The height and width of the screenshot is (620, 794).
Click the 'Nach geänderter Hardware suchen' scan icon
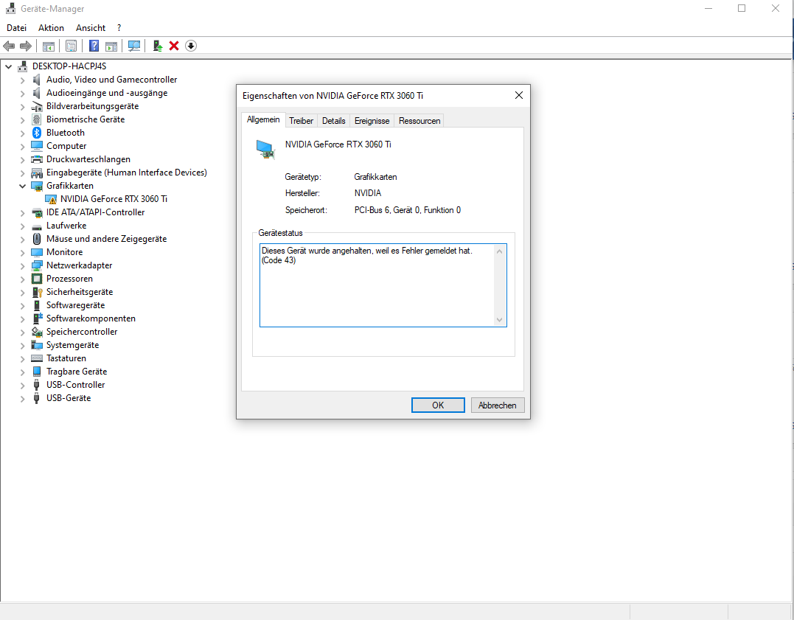(x=134, y=46)
